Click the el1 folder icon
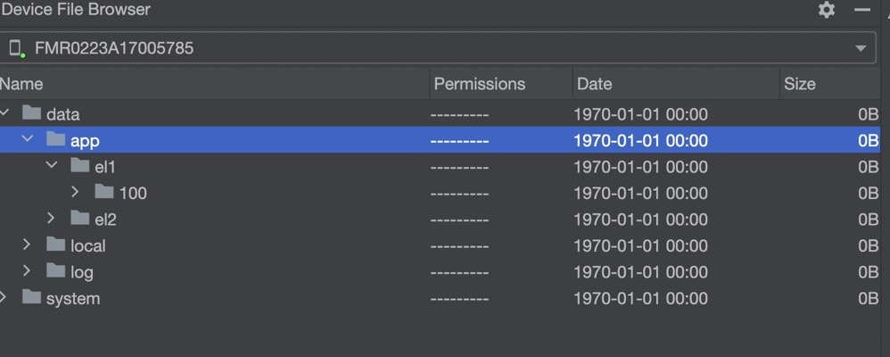Screen dimensions: 890x357 coord(80,166)
